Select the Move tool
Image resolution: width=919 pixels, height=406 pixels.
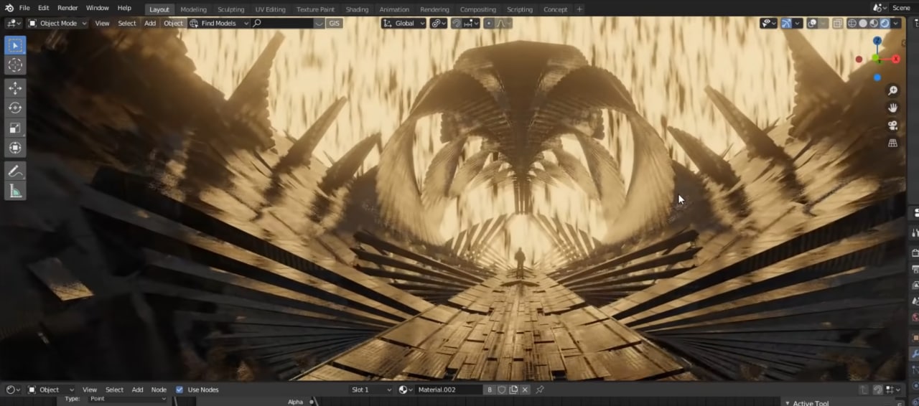coord(15,88)
